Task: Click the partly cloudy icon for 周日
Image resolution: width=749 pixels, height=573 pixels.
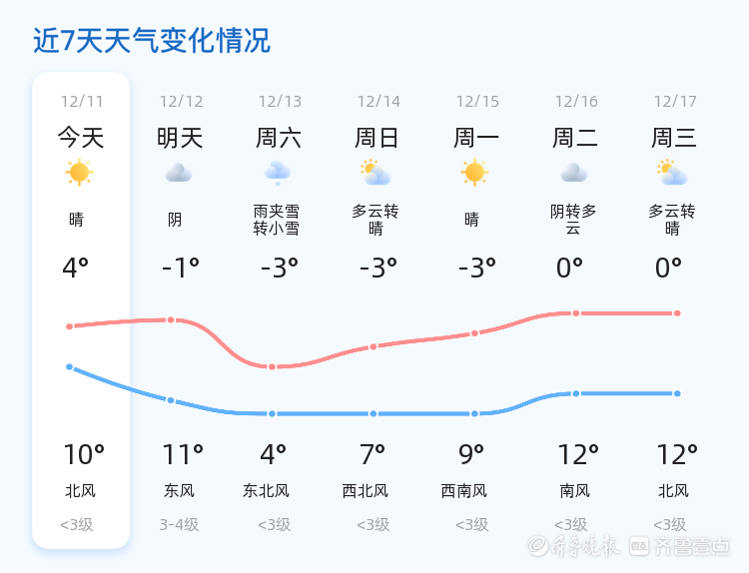Action: coord(375,173)
